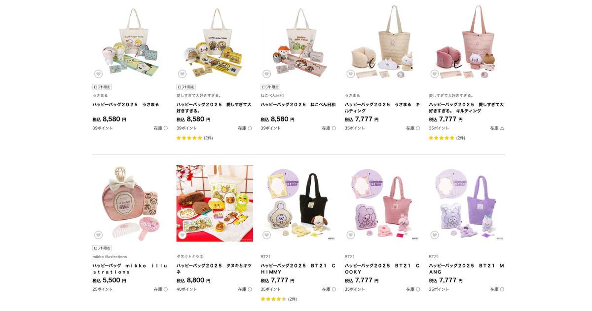Click heart icon on うさまる キルティング bag
The width and height of the screenshot is (592, 311).
coord(350,74)
